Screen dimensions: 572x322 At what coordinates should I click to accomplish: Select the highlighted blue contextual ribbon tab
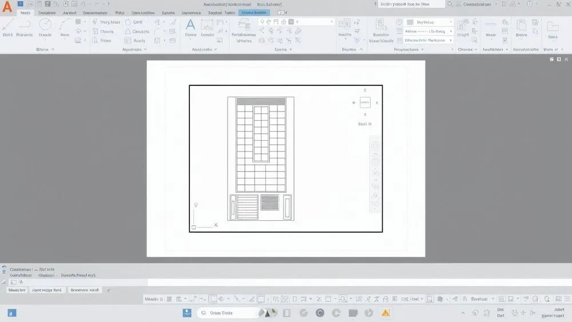click(255, 13)
